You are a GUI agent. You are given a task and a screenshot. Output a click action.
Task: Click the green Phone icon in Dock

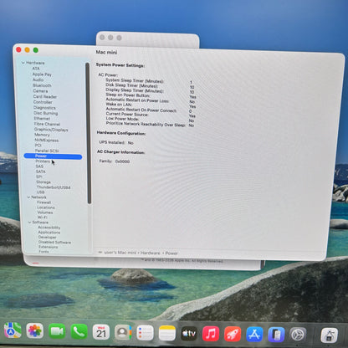79,331
